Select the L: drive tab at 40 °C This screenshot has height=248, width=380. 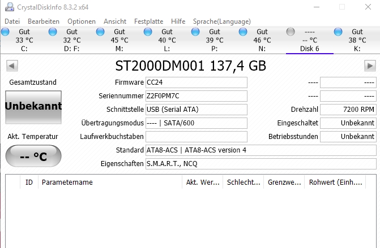tap(166, 40)
